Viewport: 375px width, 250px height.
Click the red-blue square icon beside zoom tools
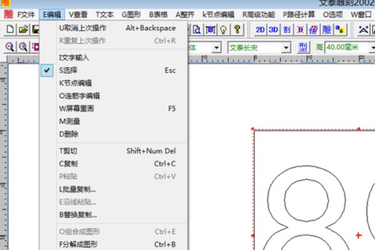pos(36,47)
